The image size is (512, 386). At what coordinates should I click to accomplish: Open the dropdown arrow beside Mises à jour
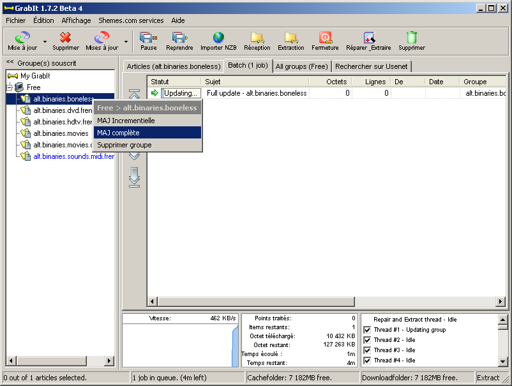126,41
